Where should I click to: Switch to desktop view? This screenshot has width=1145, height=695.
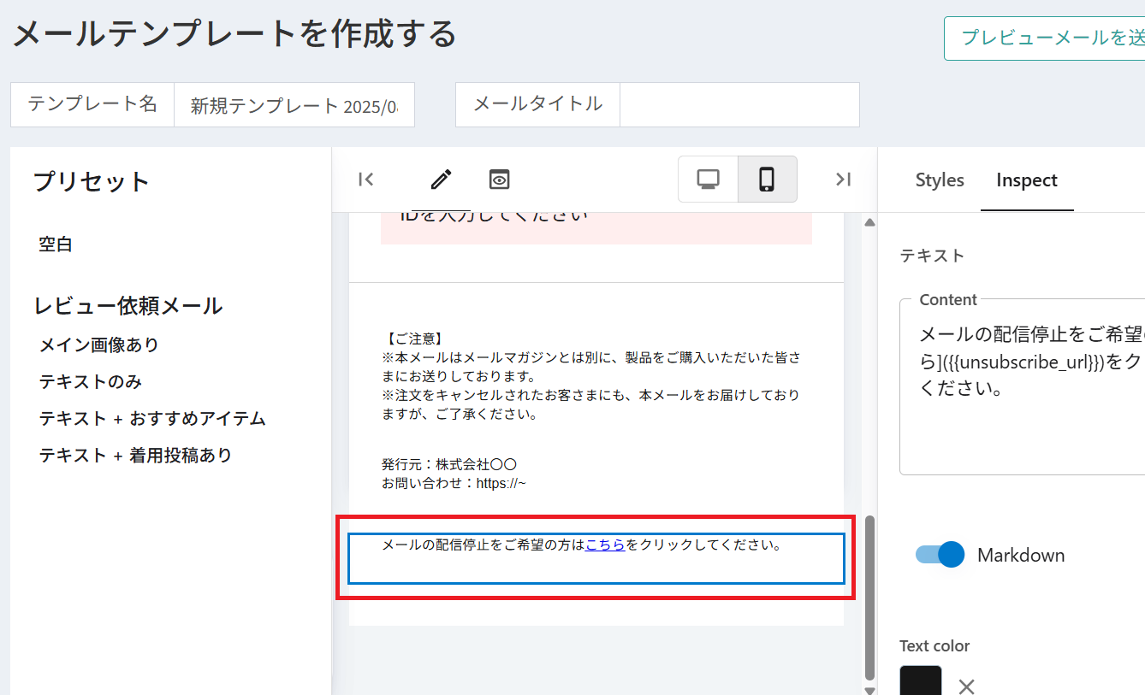(x=708, y=179)
